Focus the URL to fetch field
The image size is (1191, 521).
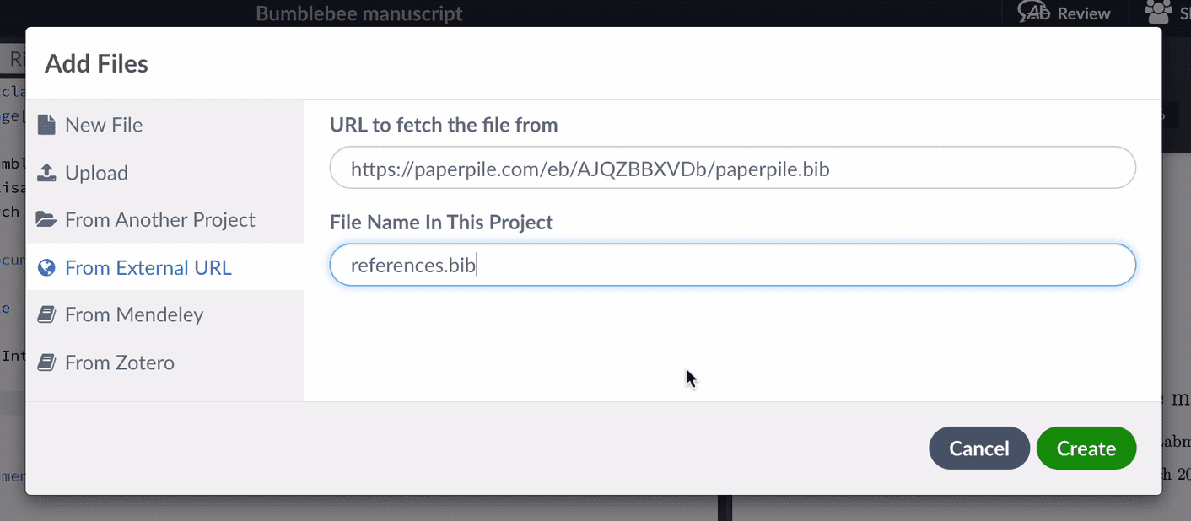pyautogui.click(x=732, y=169)
